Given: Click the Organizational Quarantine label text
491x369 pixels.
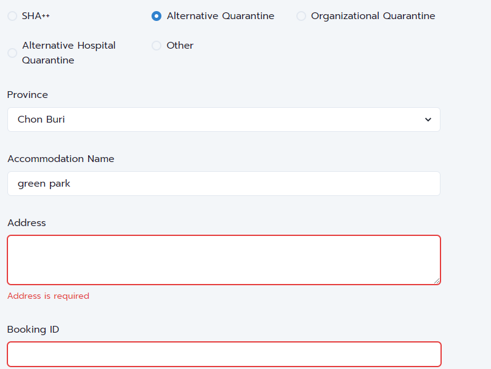Looking at the screenshot, I should tap(373, 16).
